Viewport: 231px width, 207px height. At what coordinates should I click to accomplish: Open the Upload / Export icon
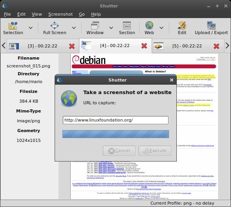pos(211,25)
